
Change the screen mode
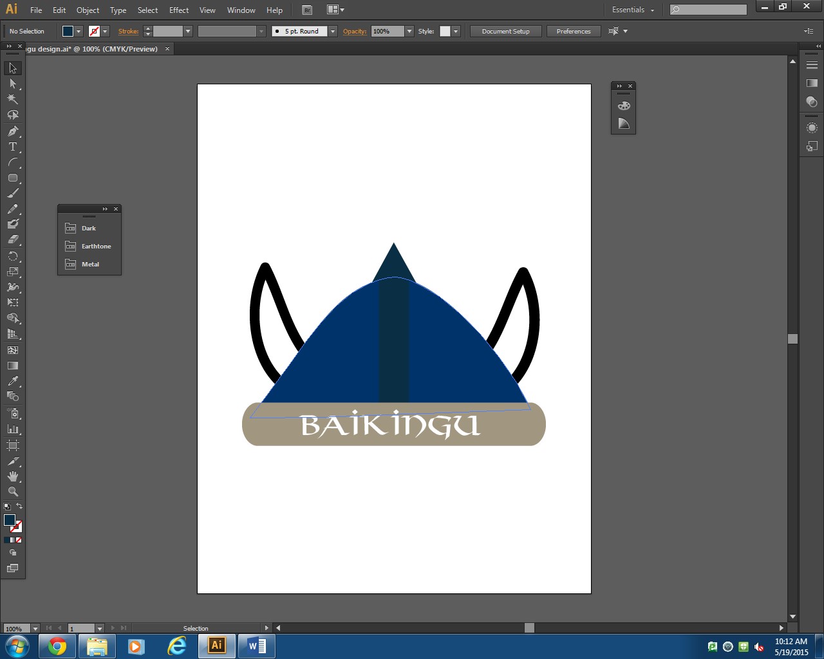[12, 568]
